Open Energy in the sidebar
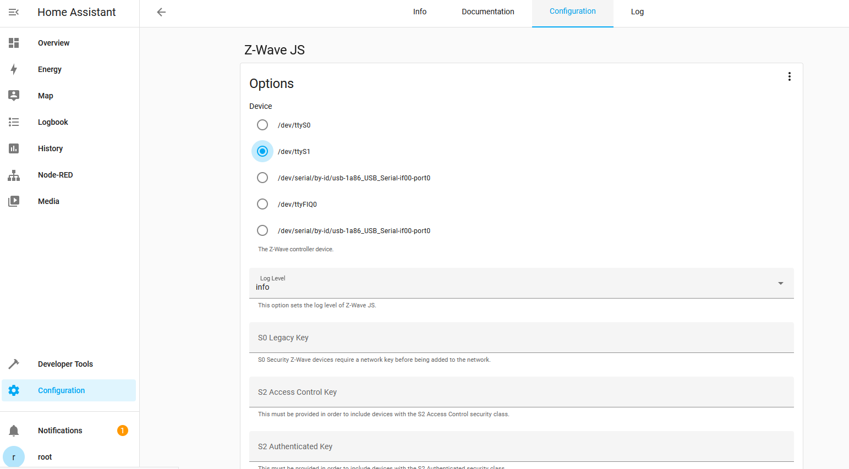The height and width of the screenshot is (469, 849). (x=69, y=69)
